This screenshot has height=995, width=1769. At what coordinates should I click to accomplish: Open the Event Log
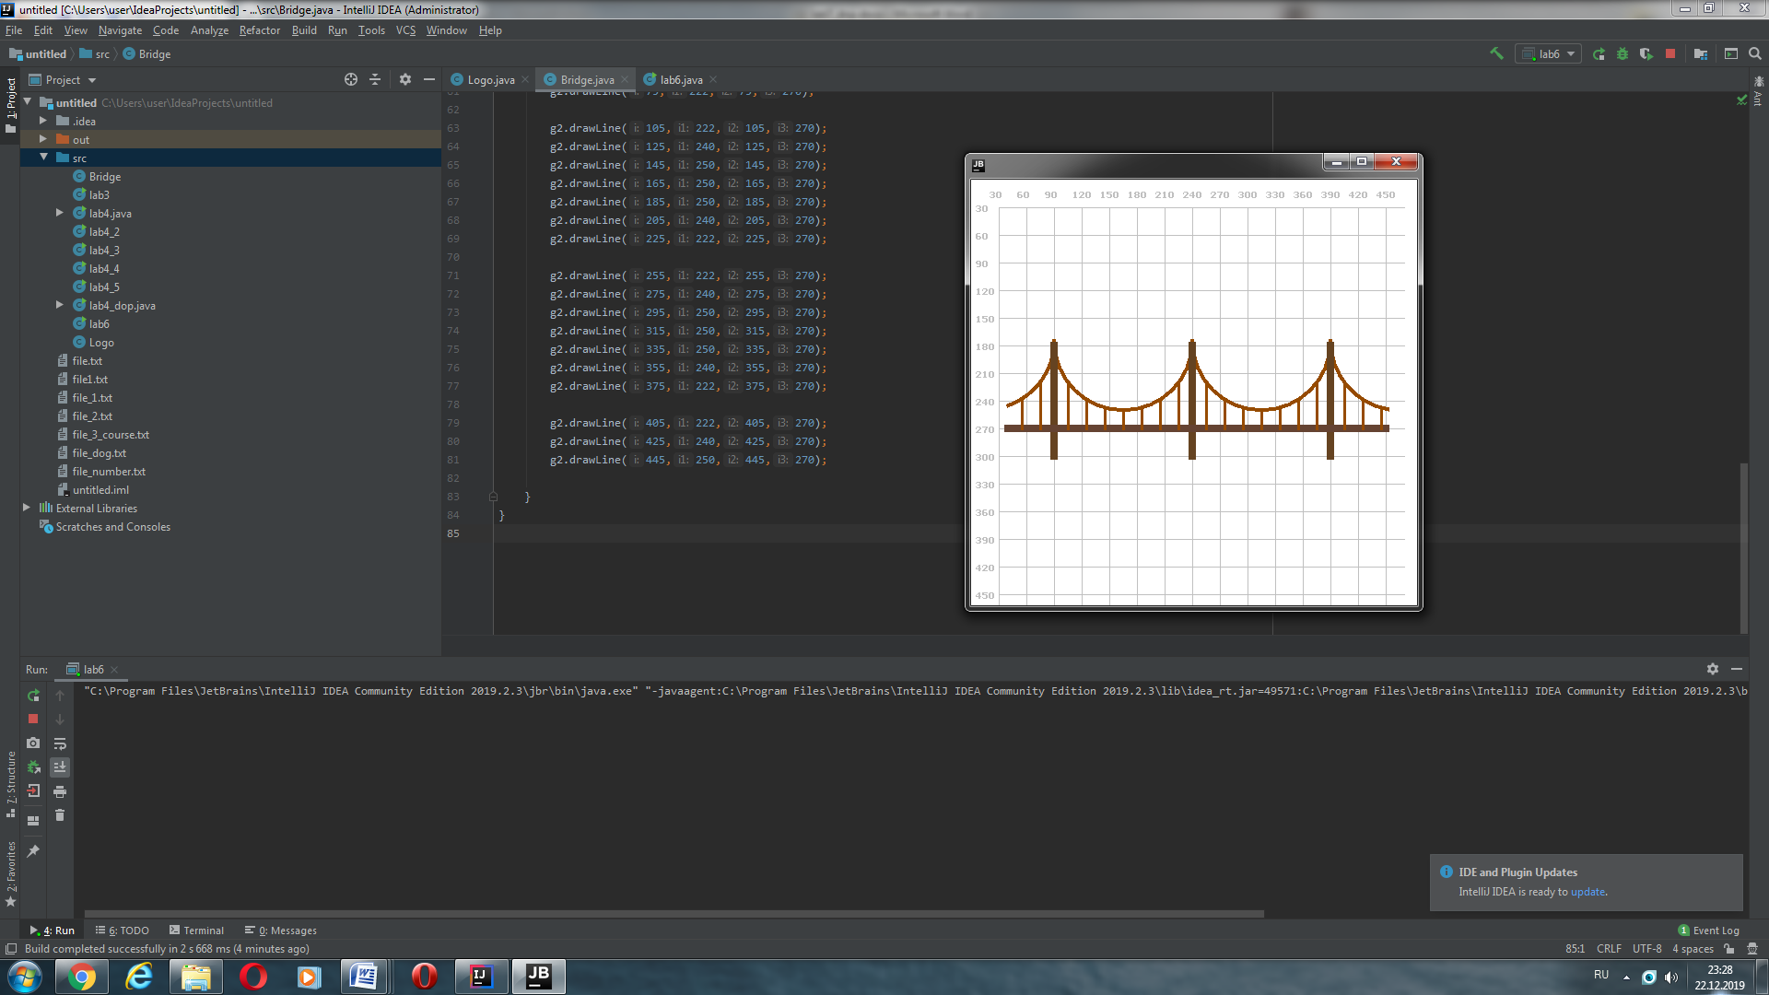tap(1708, 931)
